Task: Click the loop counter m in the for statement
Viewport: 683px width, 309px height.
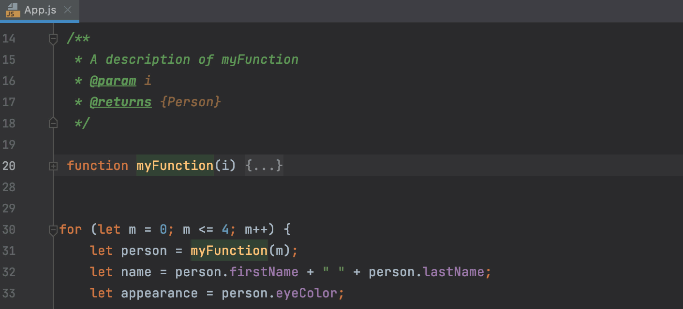Action: click(x=132, y=229)
